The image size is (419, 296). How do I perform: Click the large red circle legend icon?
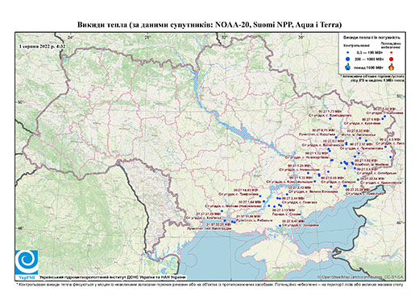392,60
